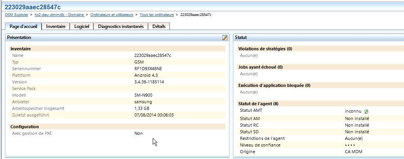
Task: Open DSM Explorer breadcrumb link
Action: (x=17, y=14)
